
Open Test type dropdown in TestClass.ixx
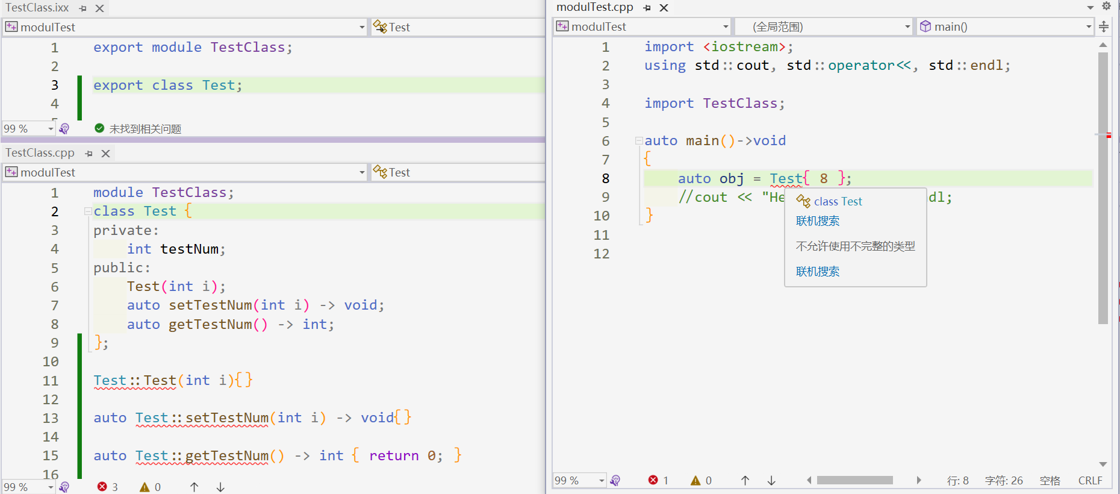(458, 27)
